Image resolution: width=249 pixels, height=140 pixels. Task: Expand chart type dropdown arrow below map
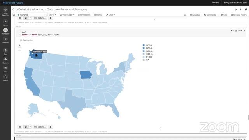point(30,127)
